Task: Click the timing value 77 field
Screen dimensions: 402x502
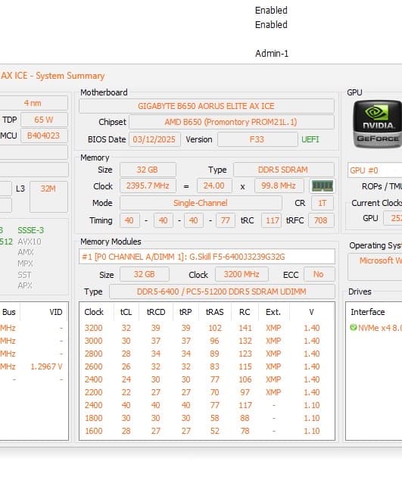Action: coord(226,220)
